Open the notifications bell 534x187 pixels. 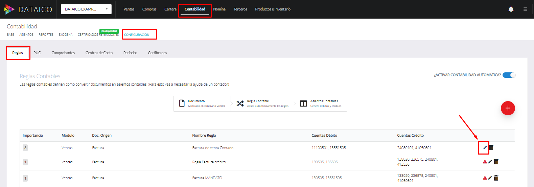click(511, 9)
